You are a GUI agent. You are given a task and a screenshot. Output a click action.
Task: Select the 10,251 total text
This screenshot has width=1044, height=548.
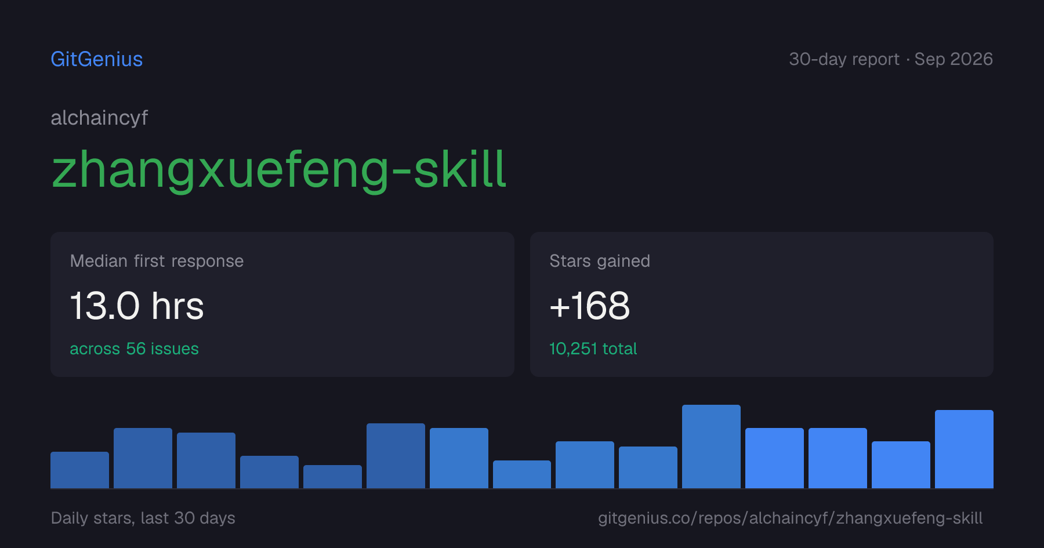(x=593, y=349)
